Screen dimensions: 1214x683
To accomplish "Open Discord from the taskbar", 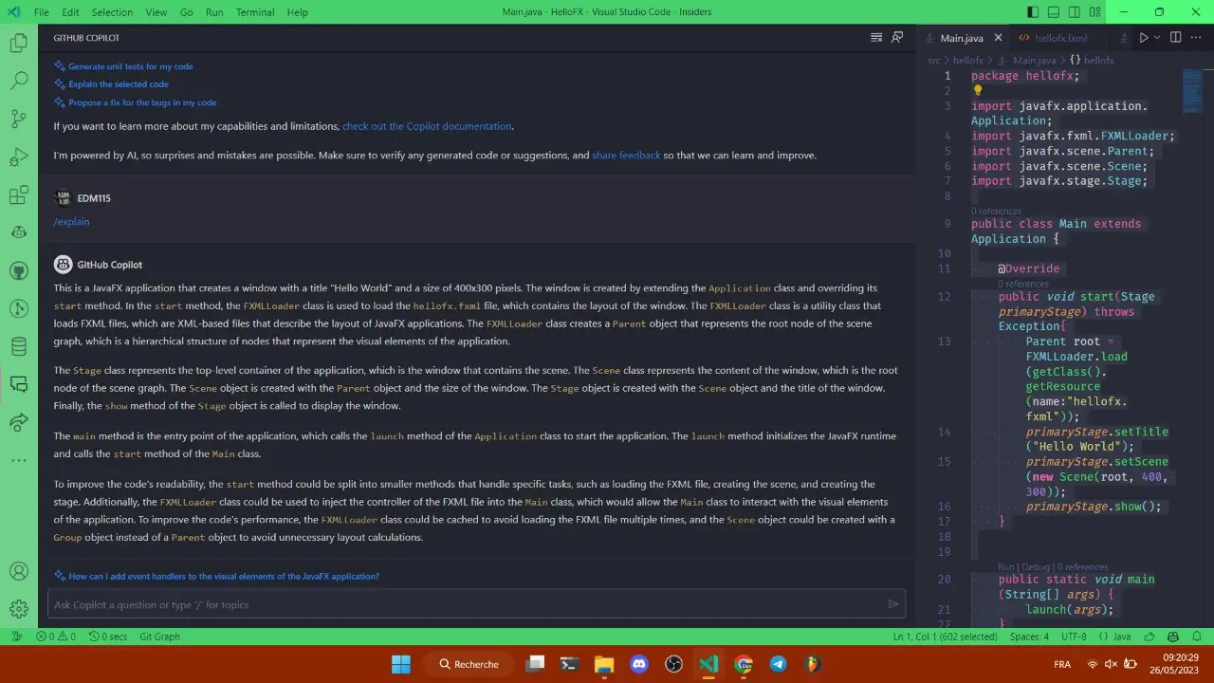I will point(639,664).
